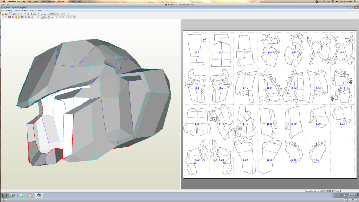
Task: Click the Assembled size status bar text
Action: click(x=323, y=191)
